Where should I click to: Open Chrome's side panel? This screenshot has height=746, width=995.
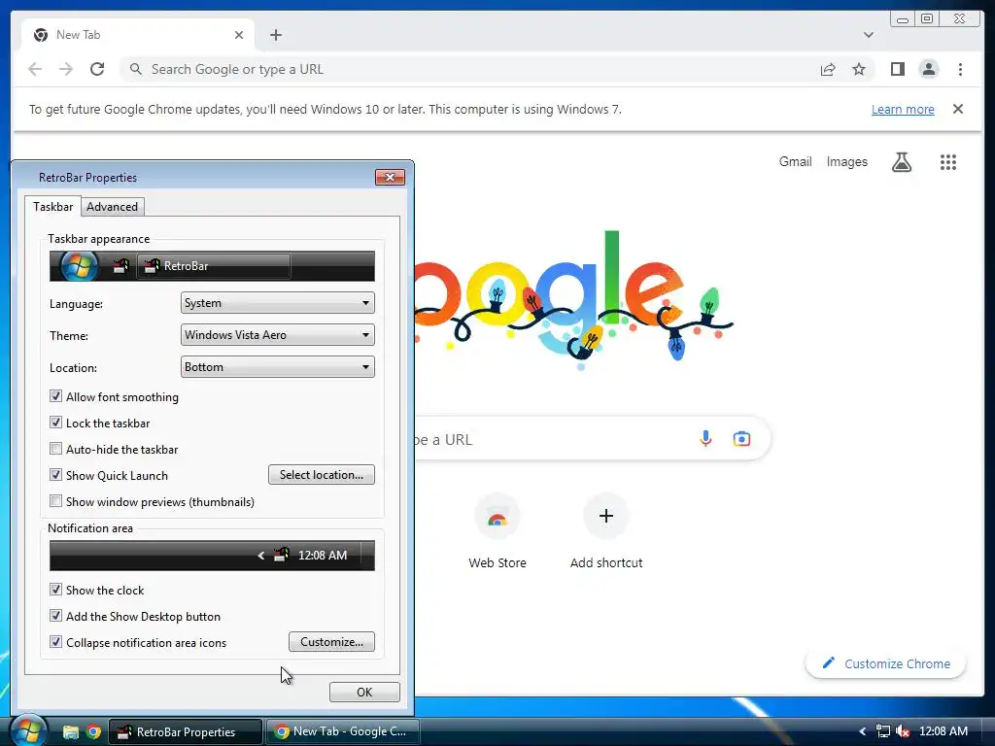(x=897, y=69)
